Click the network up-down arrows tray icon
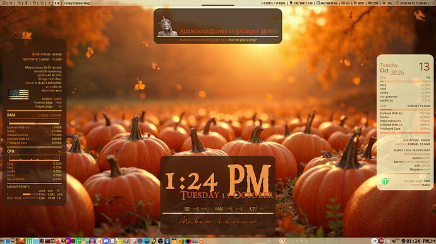Image resolution: width=436 pixels, height=244 pixels. tap(387, 241)
